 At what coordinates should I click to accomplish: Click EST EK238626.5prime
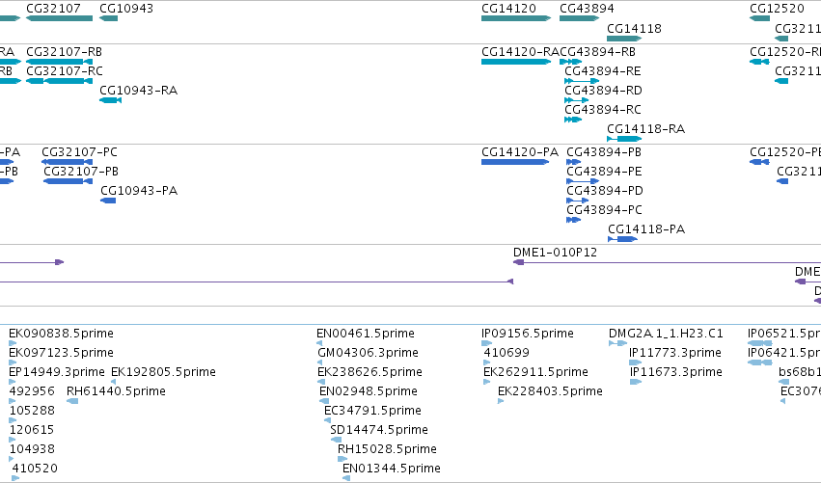[321, 382]
